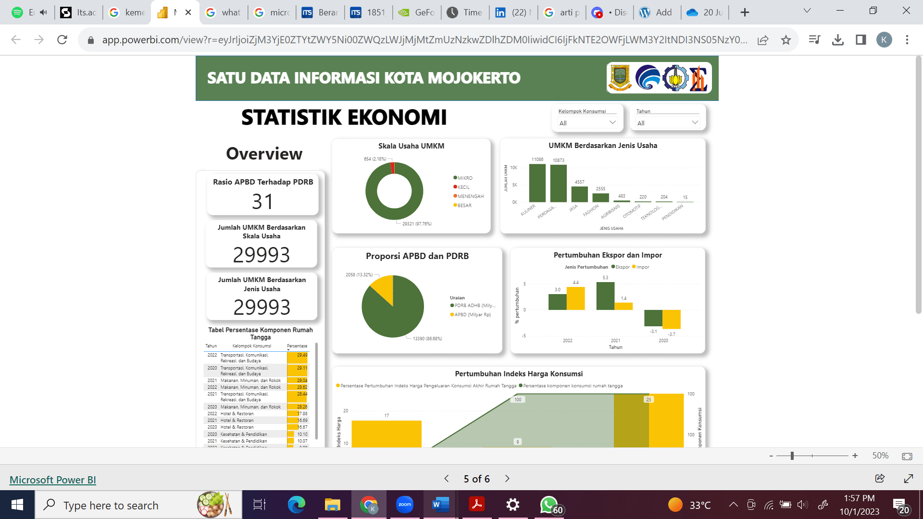The height and width of the screenshot is (519, 923).
Task: Toggle the Impor legend entry
Action: coord(642,267)
